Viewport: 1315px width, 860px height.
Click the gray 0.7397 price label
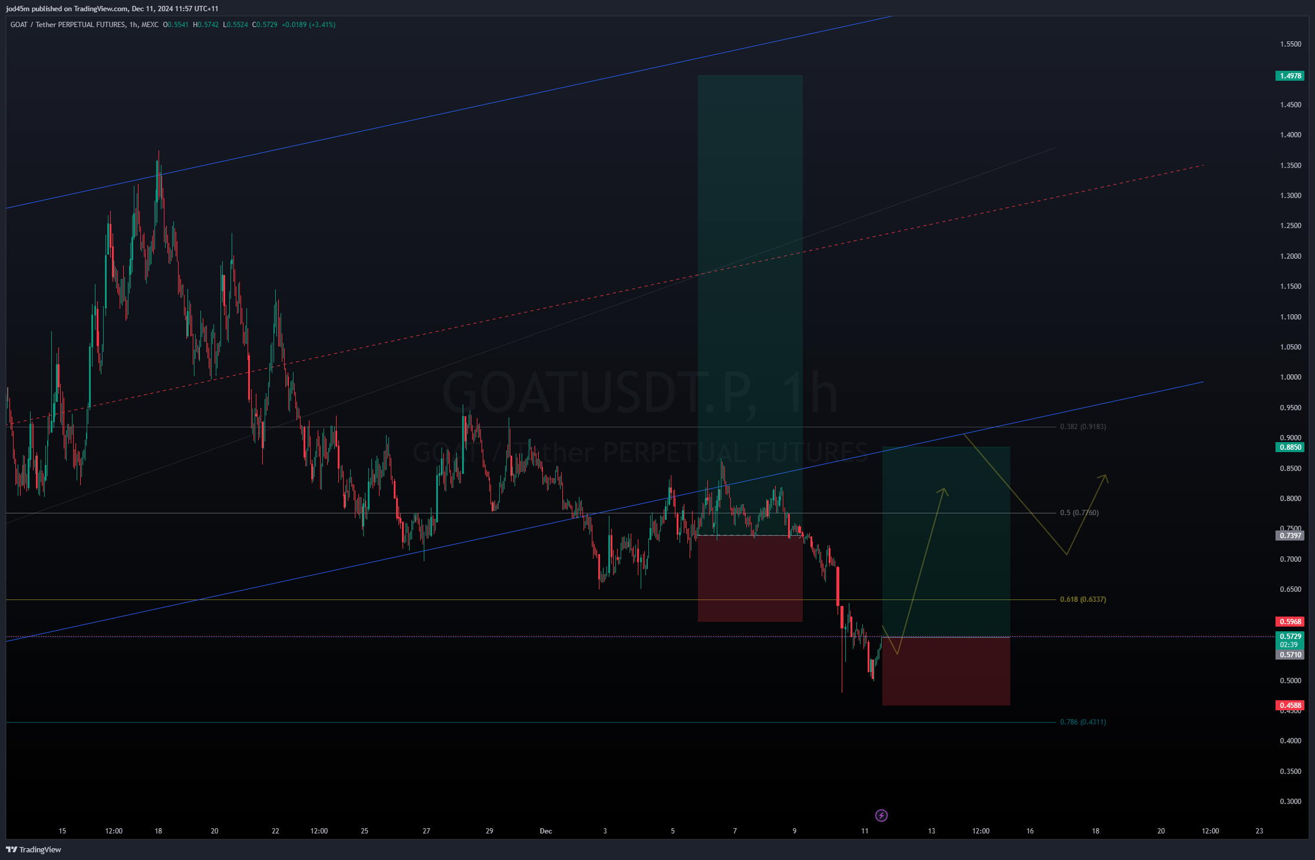click(1290, 536)
